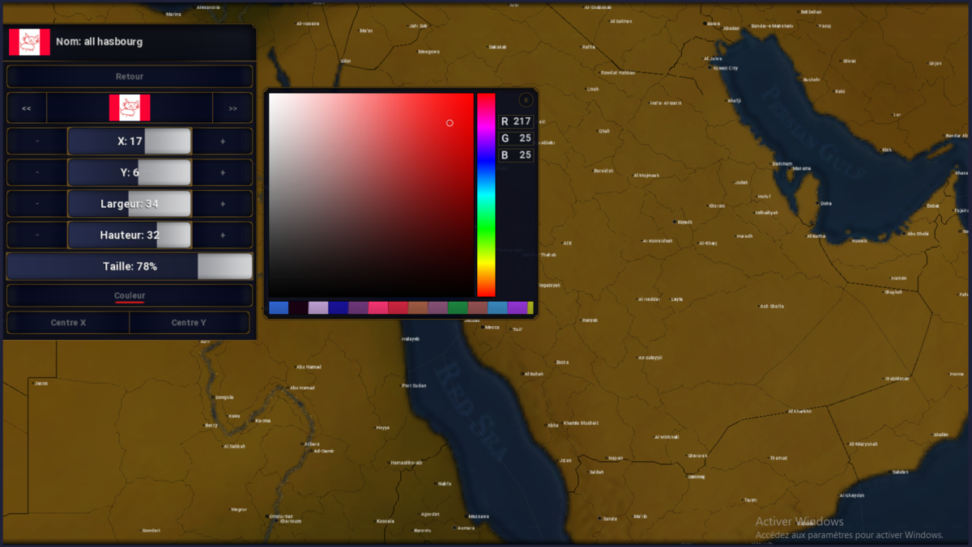Click the B 25 value field
The width and height of the screenshot is (972, 547).
[x=516, y=155]
